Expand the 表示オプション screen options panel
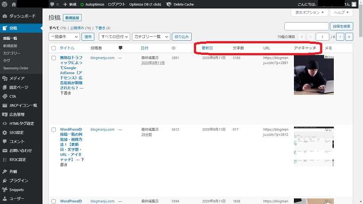Screen dimensions: 363x204 [x=309, y=12]
